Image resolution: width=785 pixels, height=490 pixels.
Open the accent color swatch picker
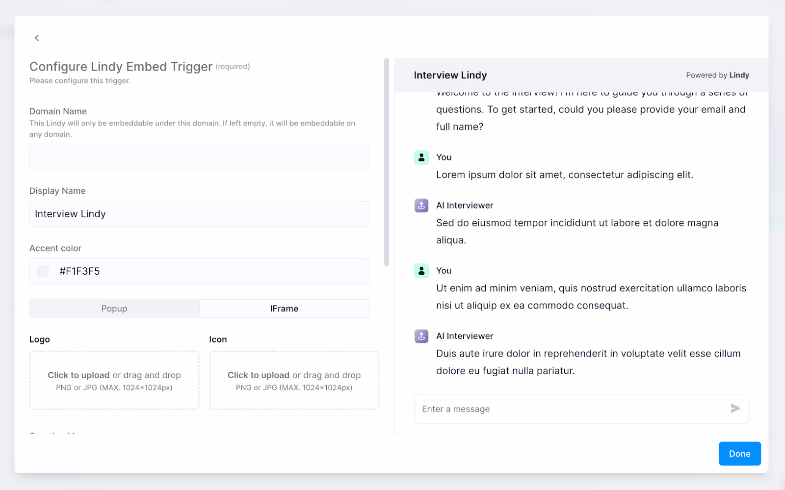click(43, 271)
